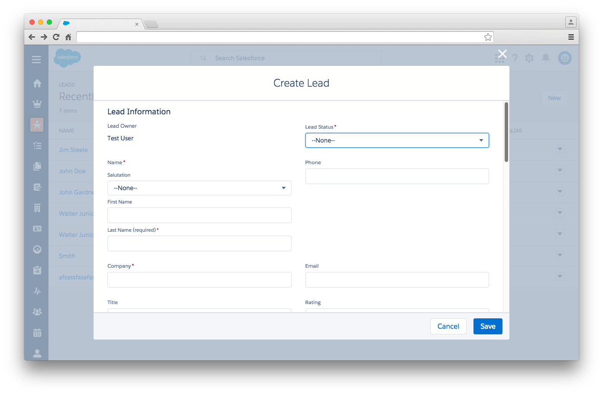Close the Create Lead dialog with the X
Image resolution: width=603 pixels, height=395 pixels.
[x=502, y=54]
